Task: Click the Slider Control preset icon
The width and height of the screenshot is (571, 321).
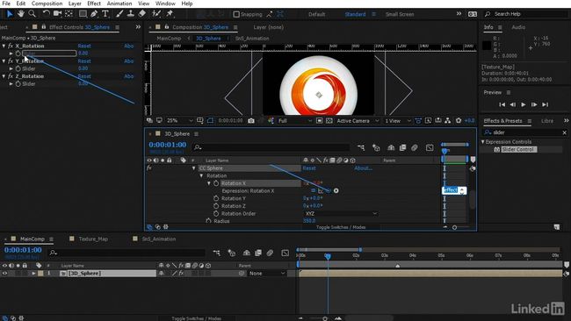Action: [496, 149]
